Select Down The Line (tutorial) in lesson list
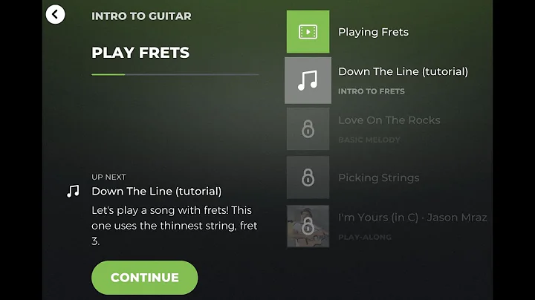Screen dimensions: 535x300 (x=403, y=72)
